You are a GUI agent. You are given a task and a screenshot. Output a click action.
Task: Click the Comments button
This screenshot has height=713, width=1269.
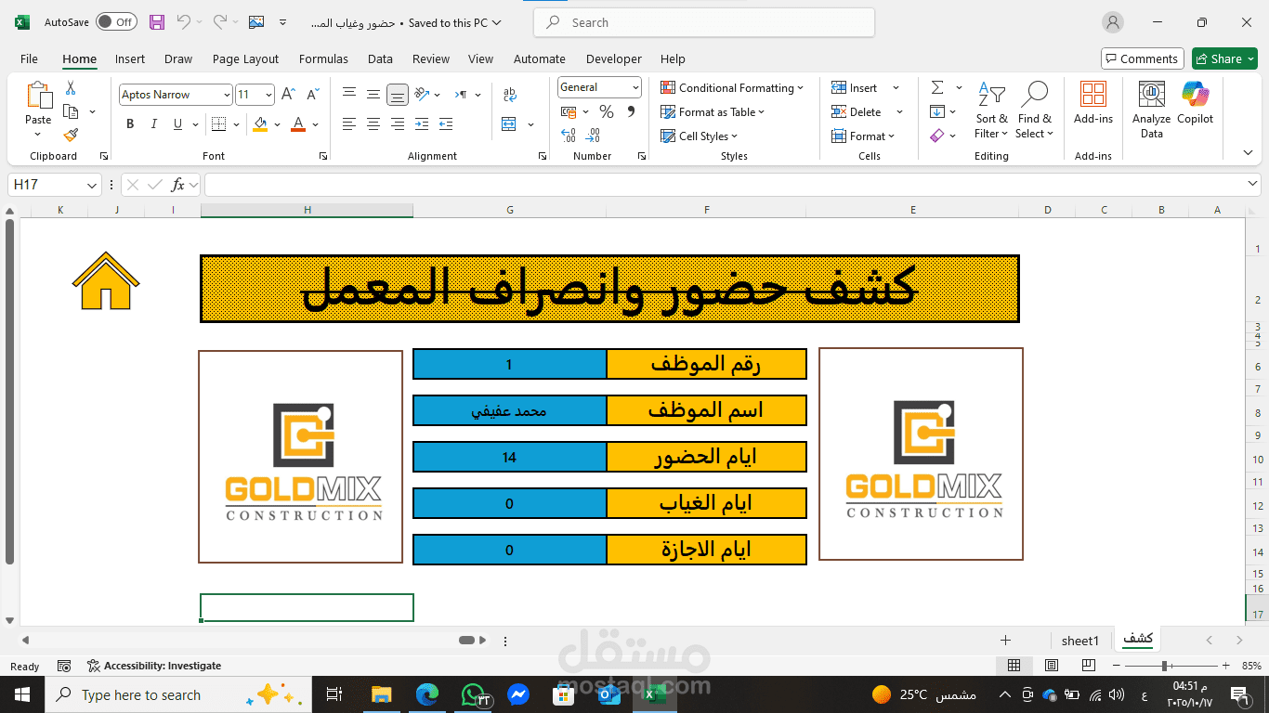1143,58
